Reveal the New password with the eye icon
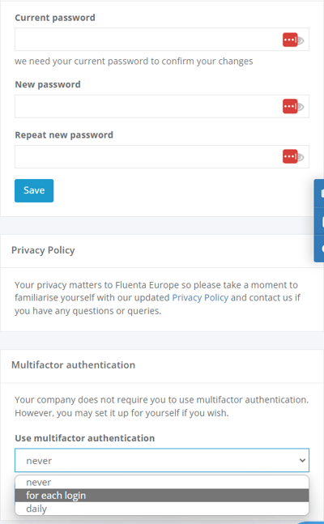This screenshot has width=324, height=524. 301,107
